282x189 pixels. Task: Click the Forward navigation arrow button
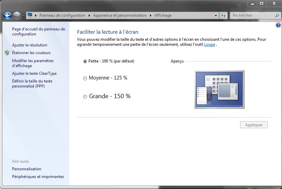(17, 15)
